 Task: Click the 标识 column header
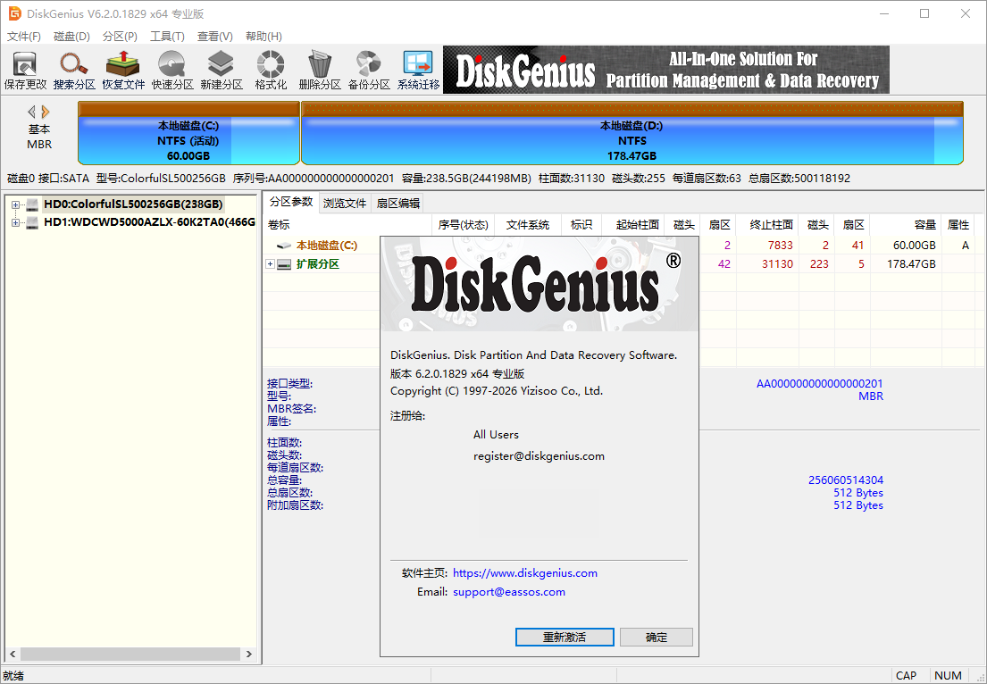point(581,225)
